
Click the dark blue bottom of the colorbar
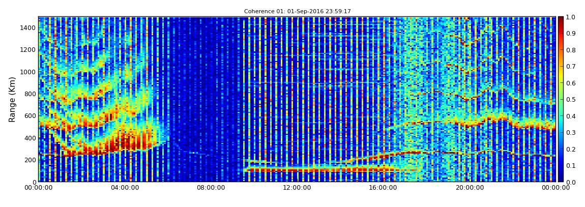pos(561,179)
